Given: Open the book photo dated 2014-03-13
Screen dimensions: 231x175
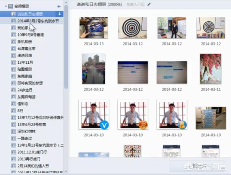Looking at the screenshot, I should pos(94,28).
